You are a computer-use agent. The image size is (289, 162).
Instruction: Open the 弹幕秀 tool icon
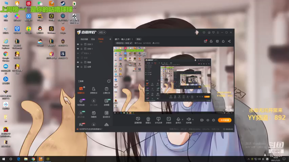click(x=94, y=114)
